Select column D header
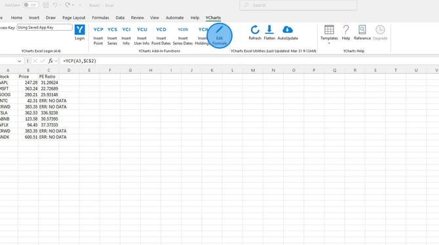Image resolution: width=439 pixels, height=245 pixels. tap(69, 70)
